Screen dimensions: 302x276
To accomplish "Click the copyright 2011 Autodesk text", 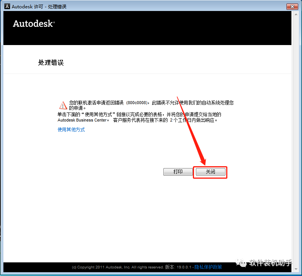I will 118,267.
